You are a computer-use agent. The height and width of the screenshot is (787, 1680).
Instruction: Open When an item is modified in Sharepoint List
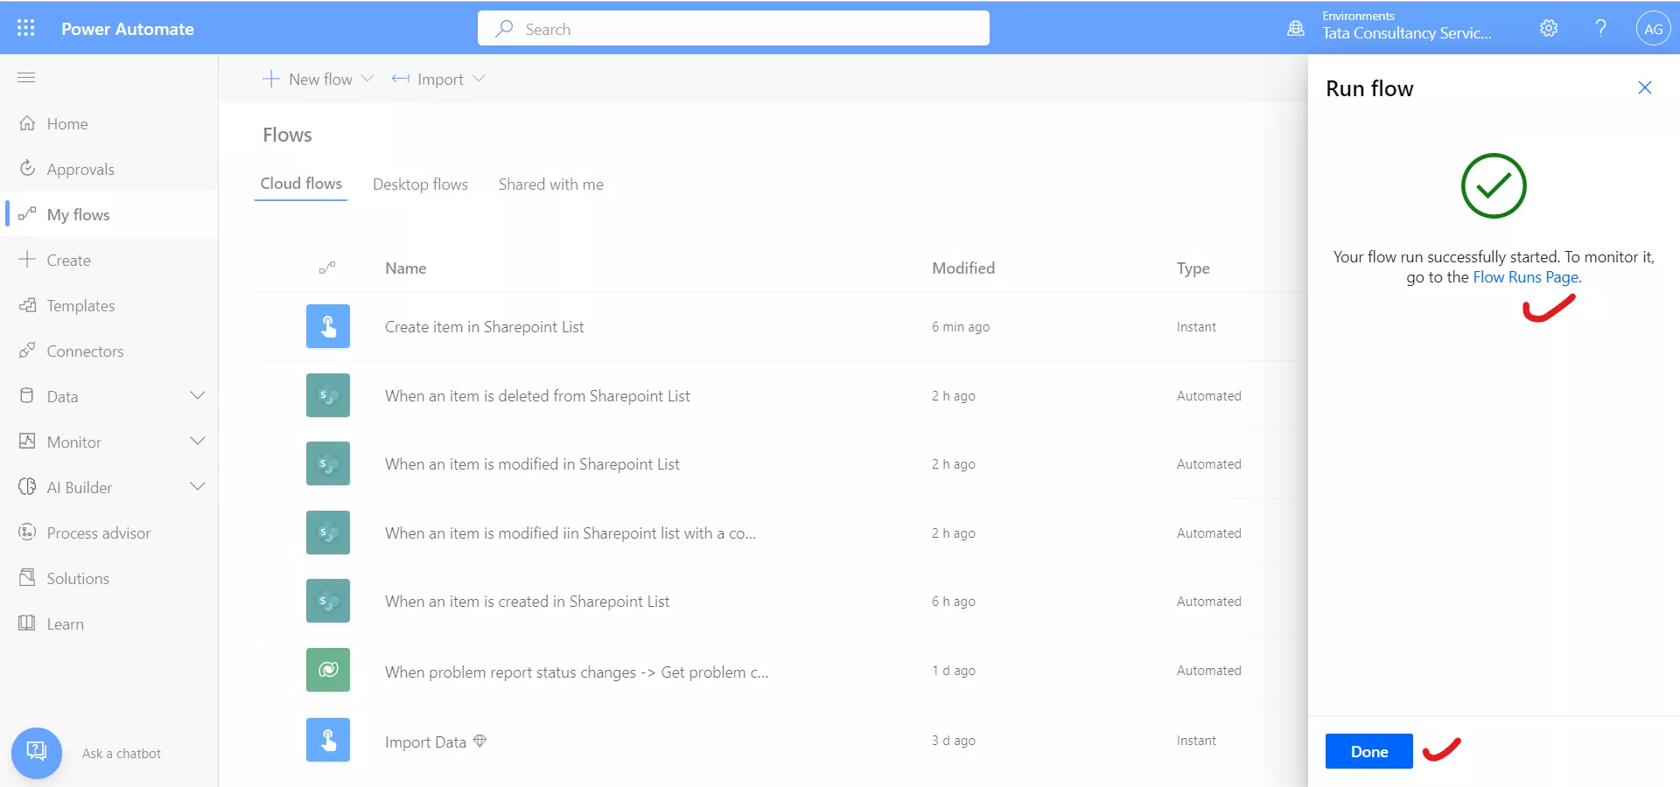(532, 464)
